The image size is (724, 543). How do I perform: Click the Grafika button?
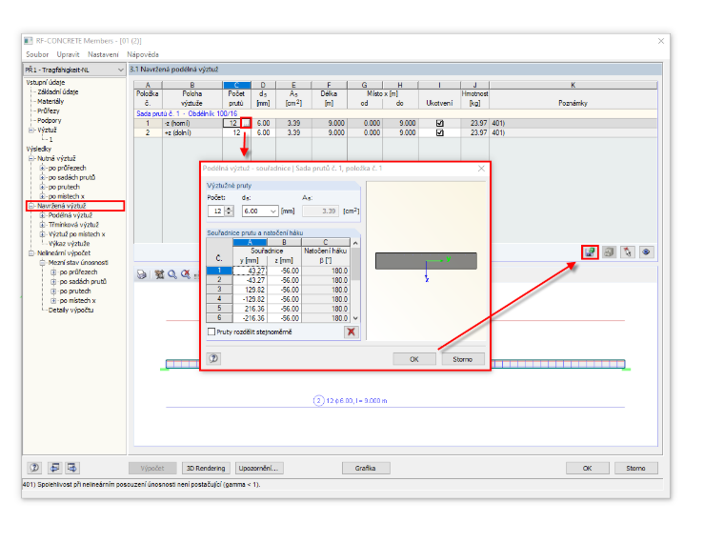(x=365, y=468)
